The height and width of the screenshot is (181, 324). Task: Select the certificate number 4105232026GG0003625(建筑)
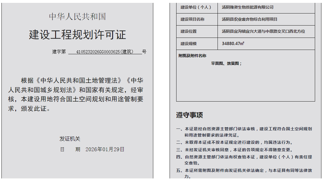[x=105, y=52]
